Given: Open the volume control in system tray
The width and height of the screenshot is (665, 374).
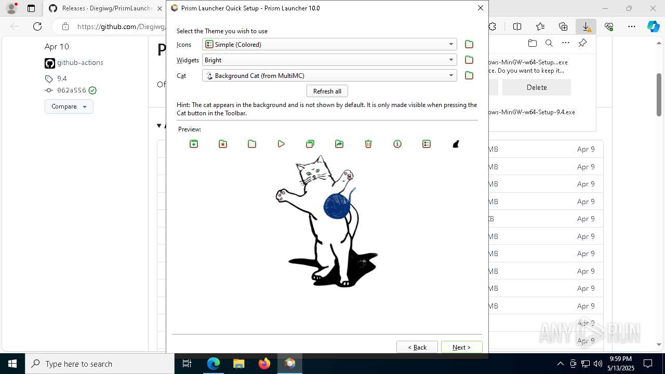Looking at the screenshot, I should (x=598, y=364).
